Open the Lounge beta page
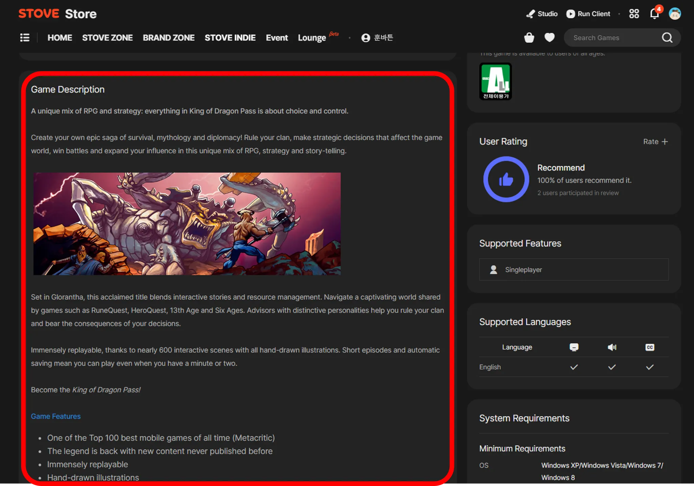 coord(312,38)
